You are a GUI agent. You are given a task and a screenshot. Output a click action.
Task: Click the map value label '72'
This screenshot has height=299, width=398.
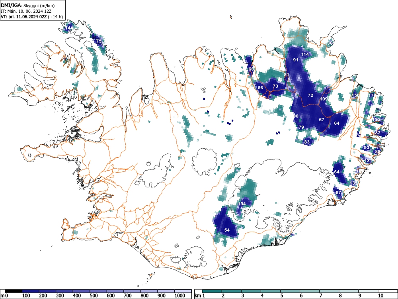(x=310, y=95)
